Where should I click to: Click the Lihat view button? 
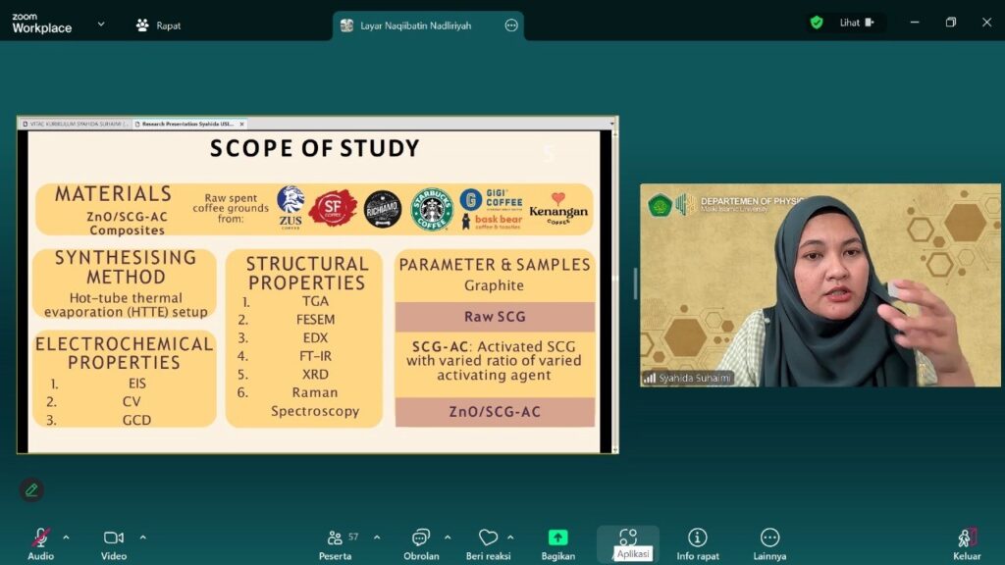(x=856, y=23)
